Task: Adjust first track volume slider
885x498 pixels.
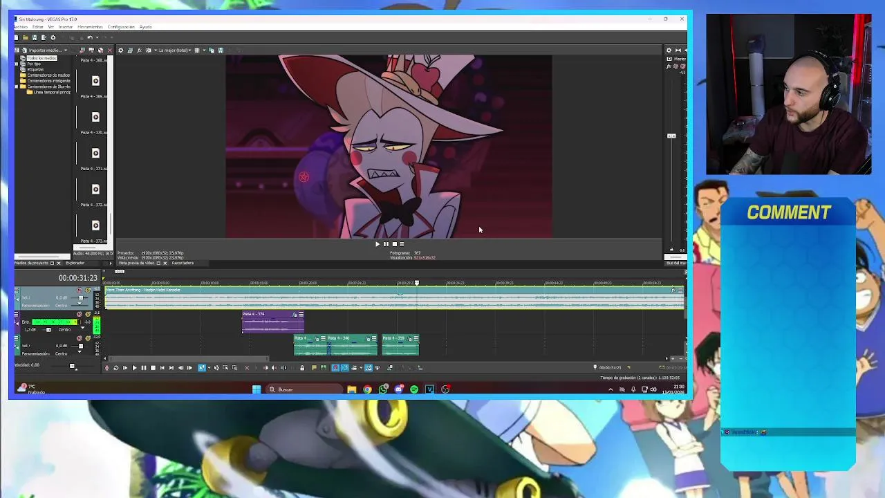Action: coord(80,297)
